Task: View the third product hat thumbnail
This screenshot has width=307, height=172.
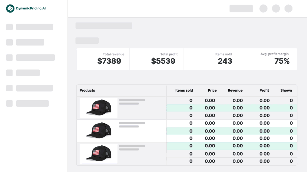Action: [98, 154]
